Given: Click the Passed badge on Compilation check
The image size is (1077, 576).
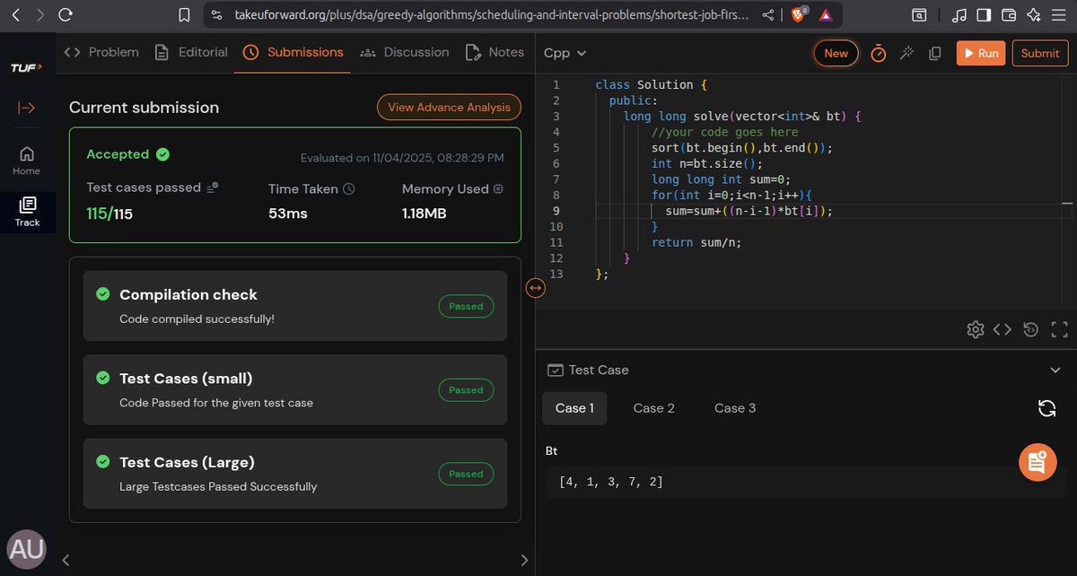Looking at the screenshot, I should (x=466, y=306).
